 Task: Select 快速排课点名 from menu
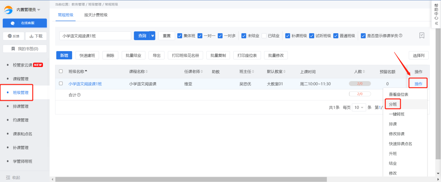[400, 144]
